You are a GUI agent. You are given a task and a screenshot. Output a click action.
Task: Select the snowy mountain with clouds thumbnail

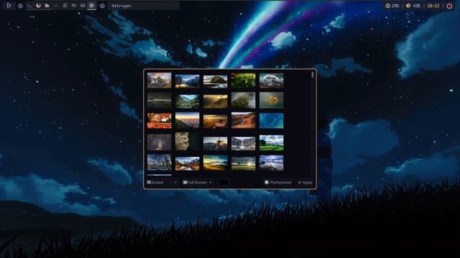tap(272, 80)
